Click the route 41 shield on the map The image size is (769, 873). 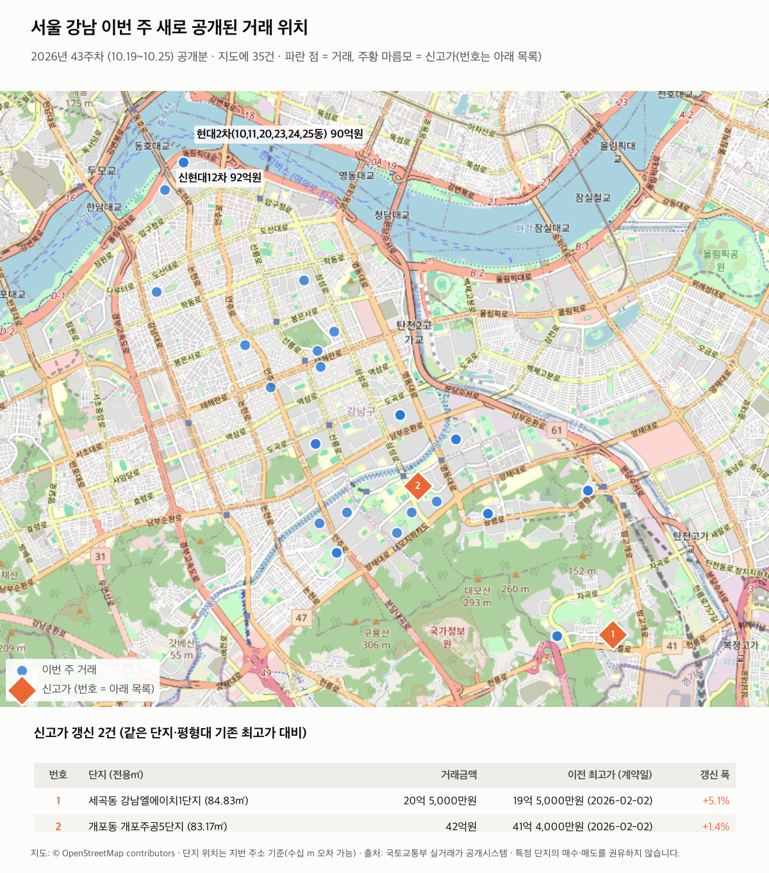pos(672,645)
